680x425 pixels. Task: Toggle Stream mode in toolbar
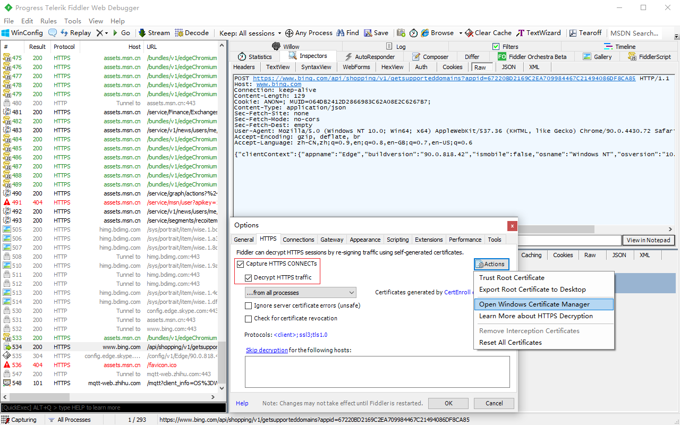(x=155, y=33)
